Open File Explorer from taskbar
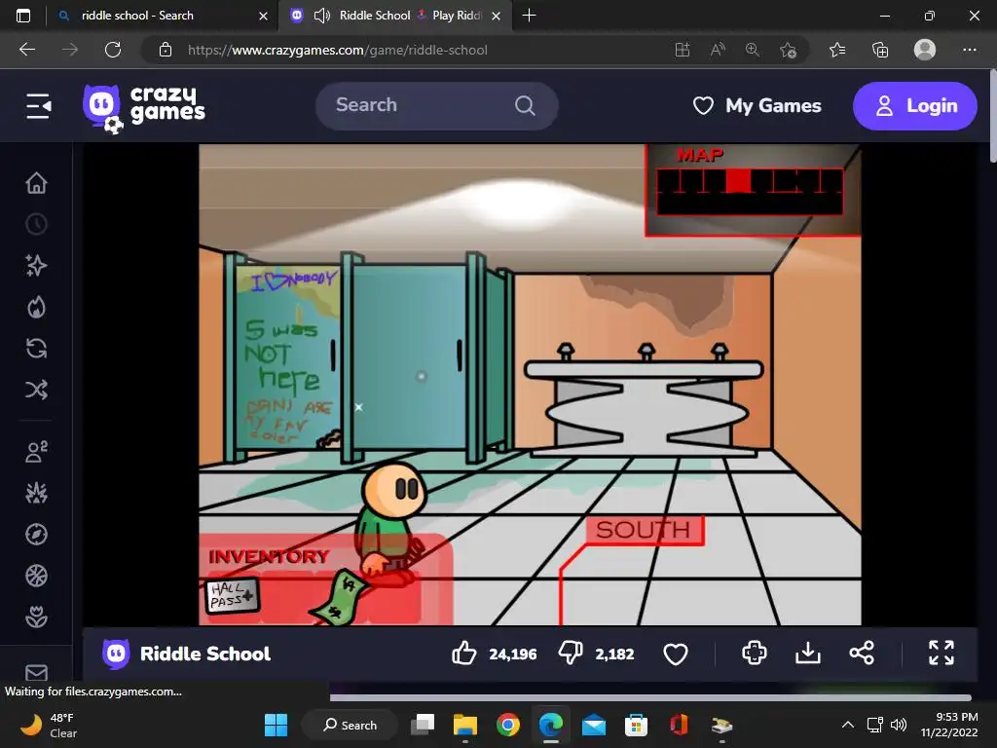 coord(464,725)
